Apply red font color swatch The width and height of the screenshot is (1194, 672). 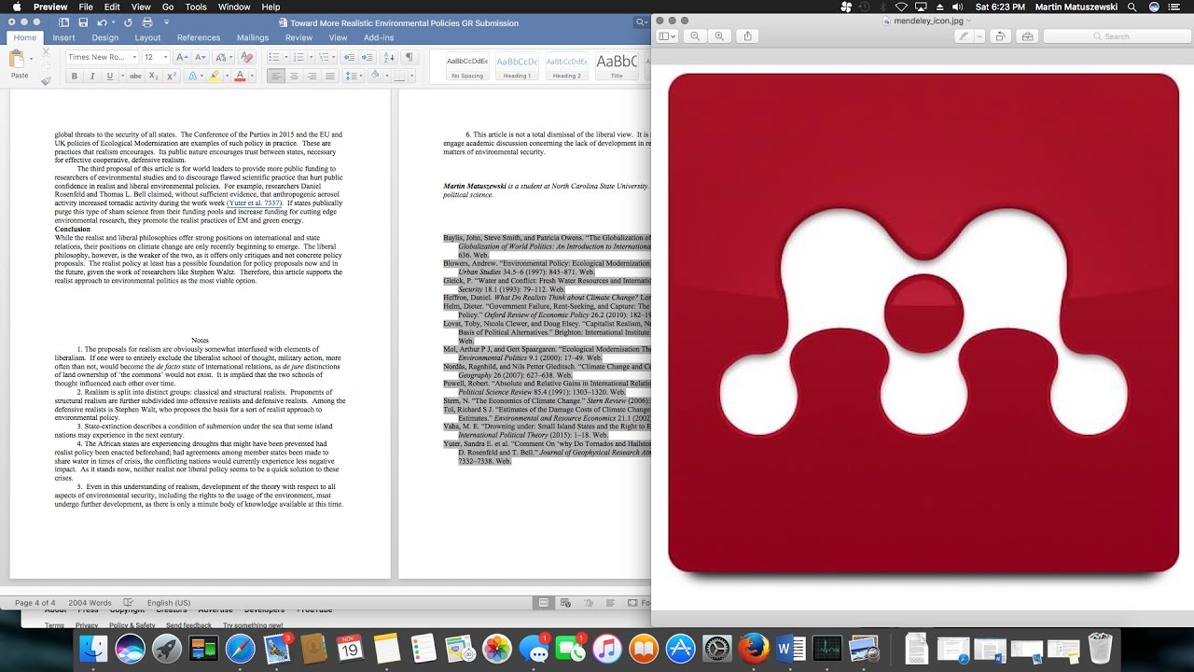pos(239,76)
